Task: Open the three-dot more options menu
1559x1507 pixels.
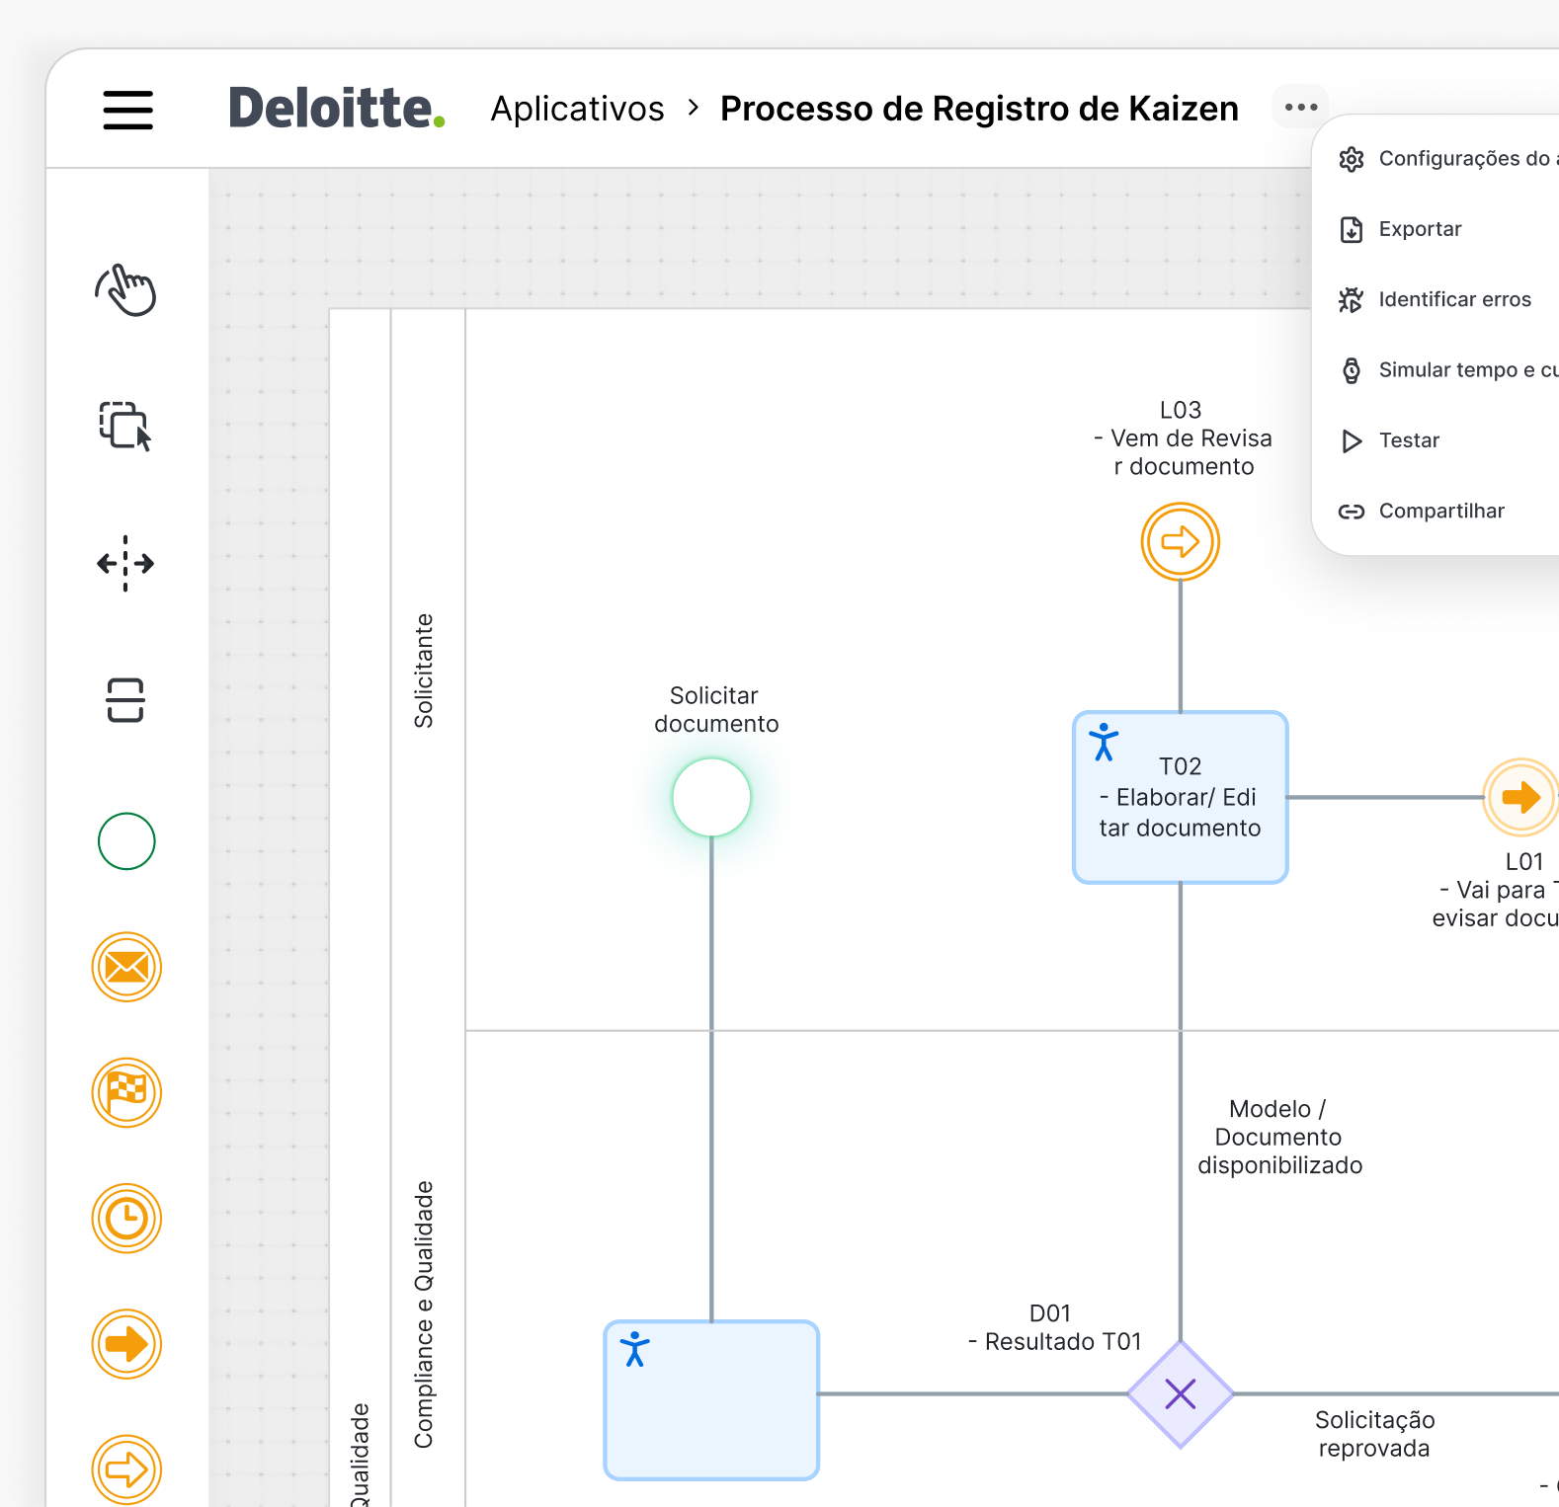Action: (1301, 108)
